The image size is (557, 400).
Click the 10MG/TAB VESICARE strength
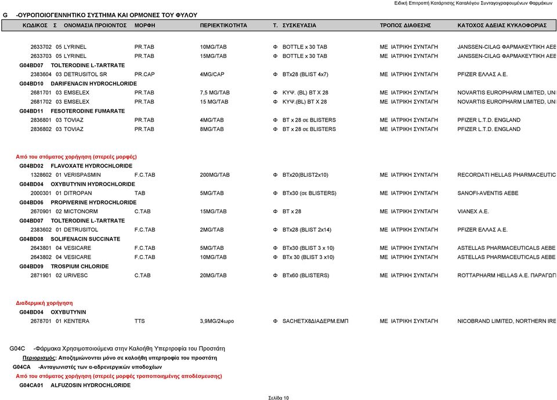click(213, 257)
